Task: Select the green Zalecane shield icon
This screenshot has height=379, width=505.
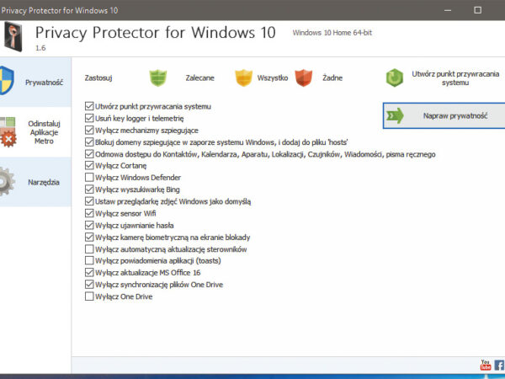Action: (159, 77)
